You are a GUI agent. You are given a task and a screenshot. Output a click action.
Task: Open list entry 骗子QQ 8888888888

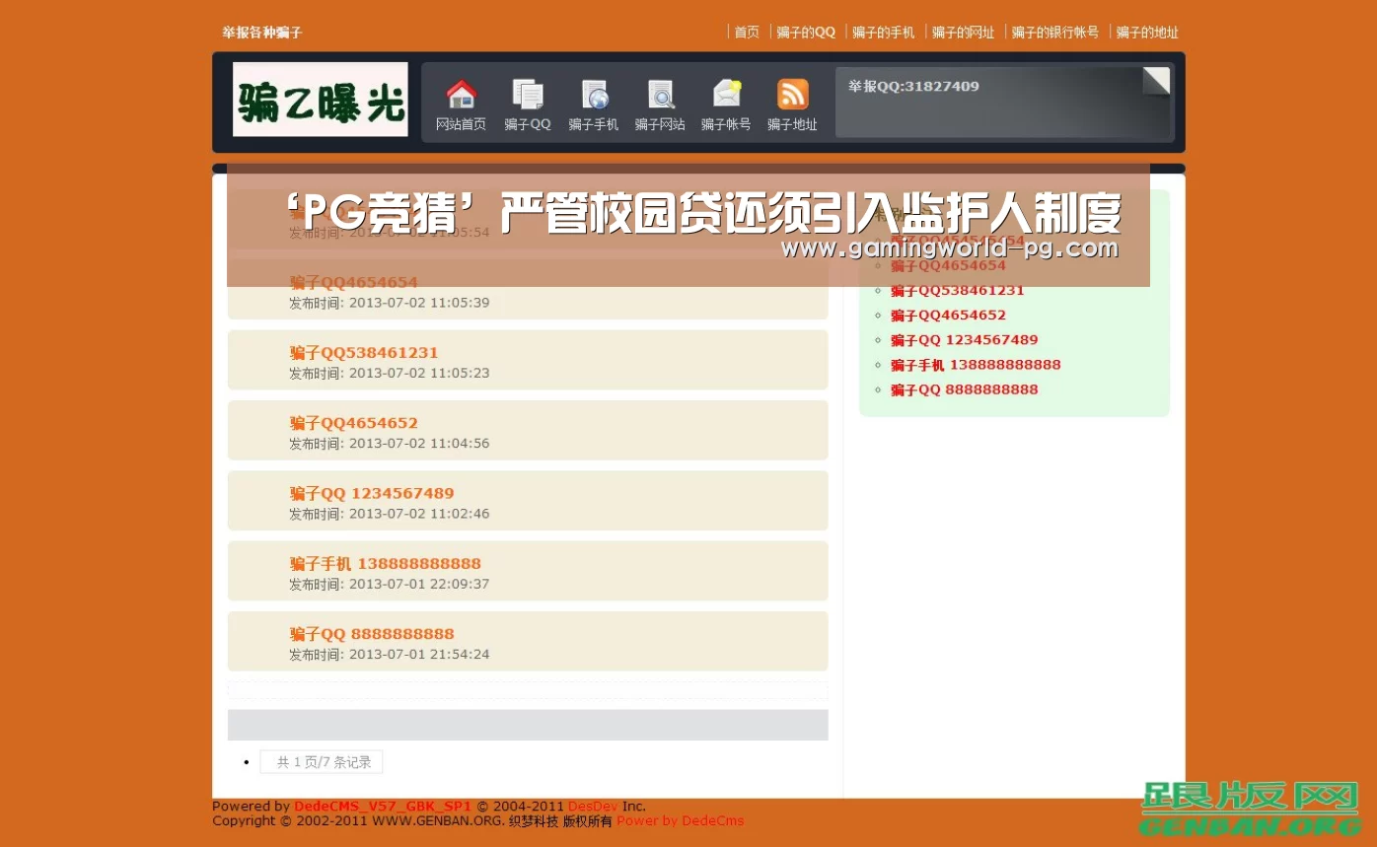click(x=372, y=634)
